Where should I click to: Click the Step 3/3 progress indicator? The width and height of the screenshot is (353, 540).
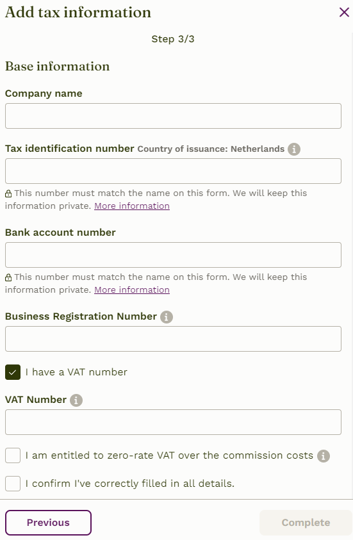[x=173, y=39]
